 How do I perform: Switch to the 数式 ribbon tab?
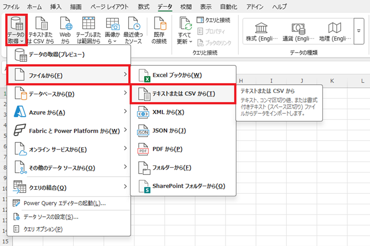pos(143,7)
